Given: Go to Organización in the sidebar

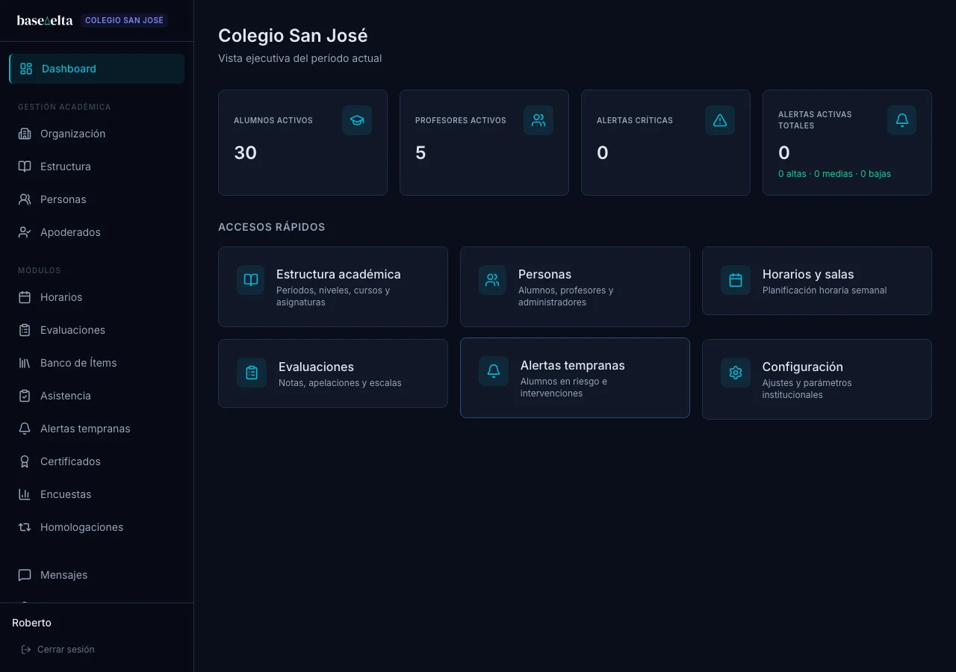Looking at the screenshot, I should [97, 134].
